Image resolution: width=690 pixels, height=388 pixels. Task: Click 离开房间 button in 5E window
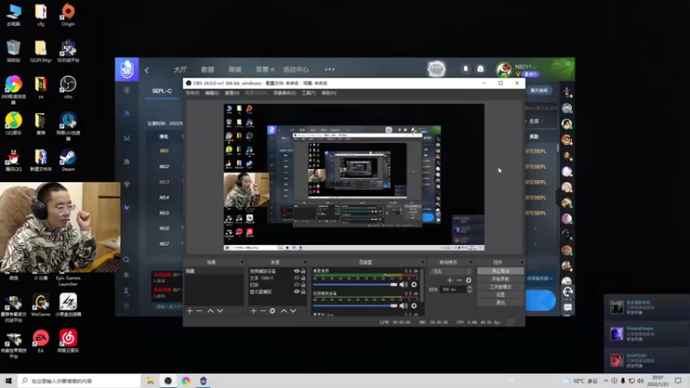point(539,91)
